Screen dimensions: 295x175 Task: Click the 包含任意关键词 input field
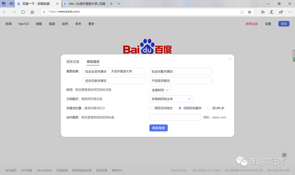[x=114, y=81]
